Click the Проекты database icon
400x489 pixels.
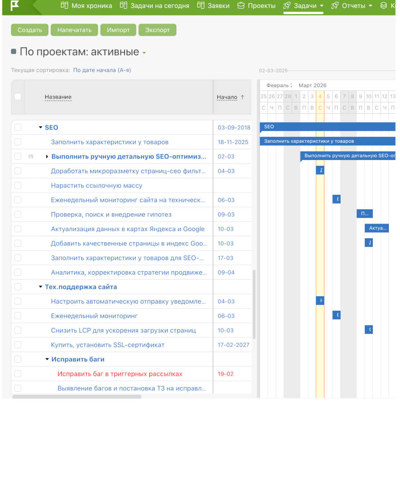[241, 6]
